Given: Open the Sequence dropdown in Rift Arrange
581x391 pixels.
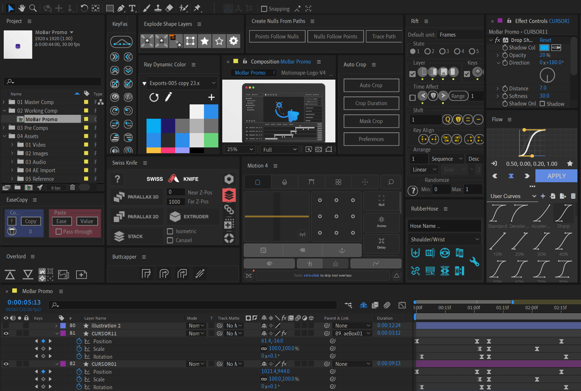Looking at the screenshot, I should pos(447,159).
